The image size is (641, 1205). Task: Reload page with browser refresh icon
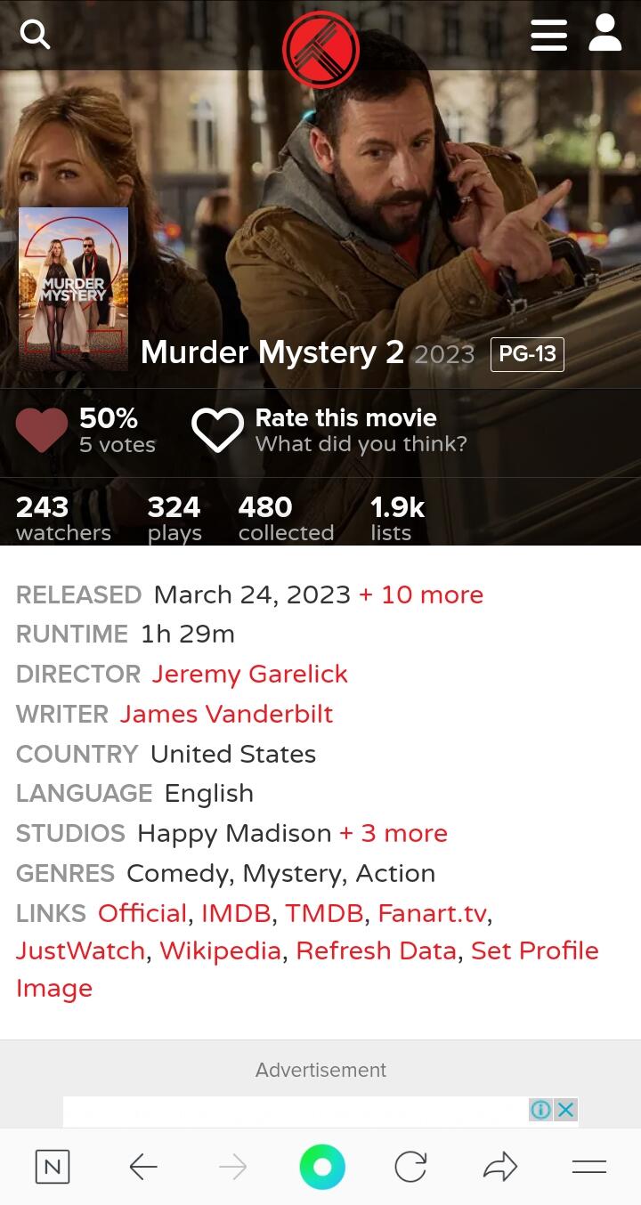pos(410,1166)
